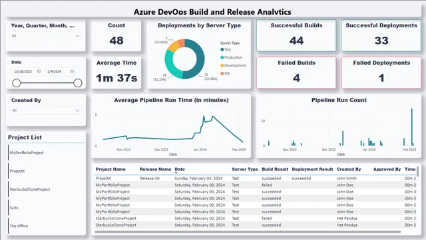Select MyPortfolioProject in Project List

point(27,153)
